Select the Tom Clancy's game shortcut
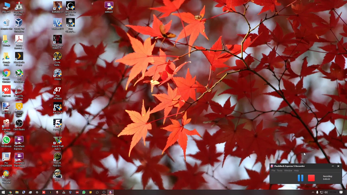347x195 pixels. 70,25
